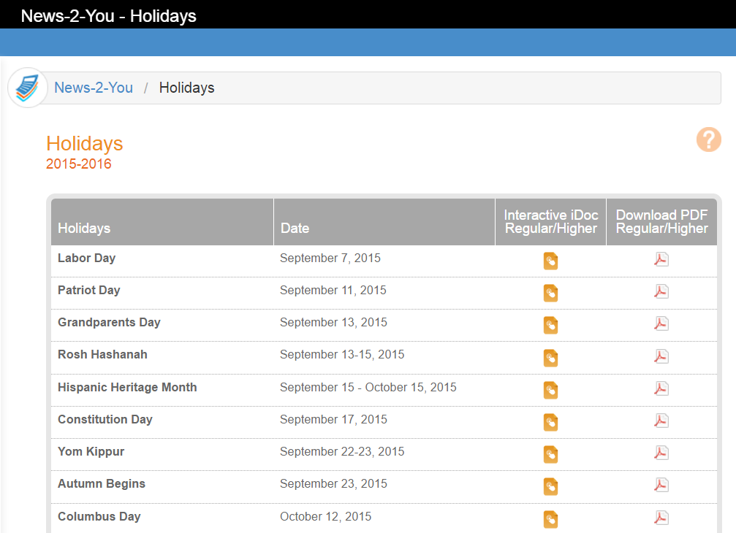736x533 pixels.
Task: Download the Labor Day PDF
Action: click(661, 259)
